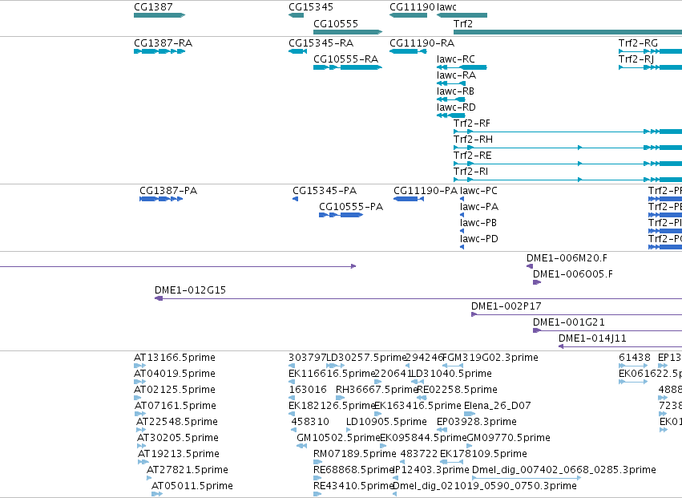
Task: Open the 163016 feature label
Action: click(308, 390)
